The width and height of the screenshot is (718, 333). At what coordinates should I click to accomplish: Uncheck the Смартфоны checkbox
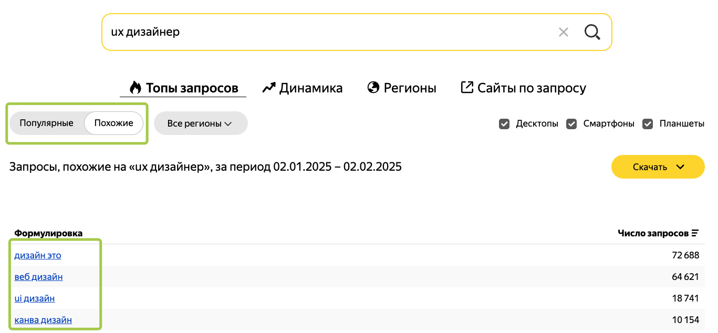point(571,123)
